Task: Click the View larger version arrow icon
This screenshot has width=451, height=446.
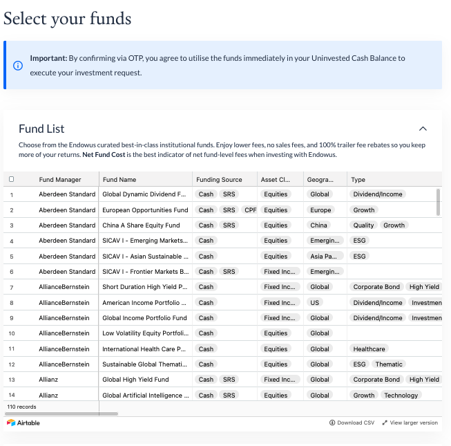Action: (x=385, y=422)
